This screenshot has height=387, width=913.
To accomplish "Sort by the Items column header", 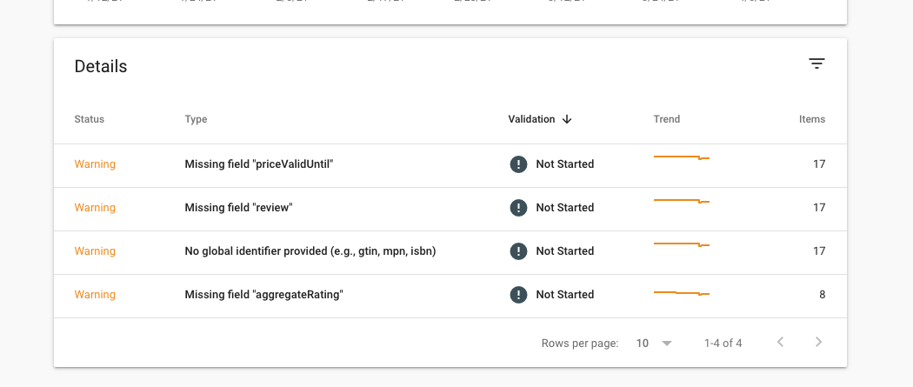I will point(811,119).
